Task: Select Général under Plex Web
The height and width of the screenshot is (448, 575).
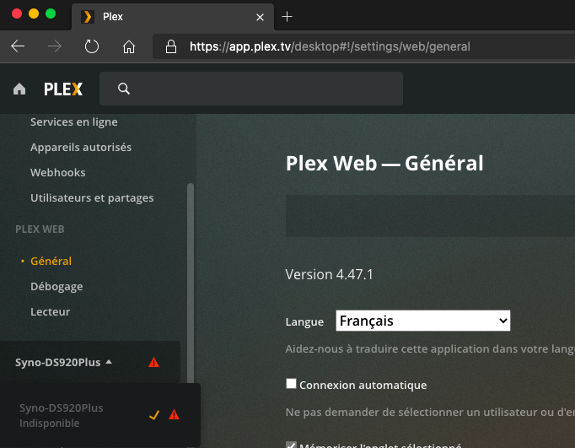Action: [x=51, y=261]
